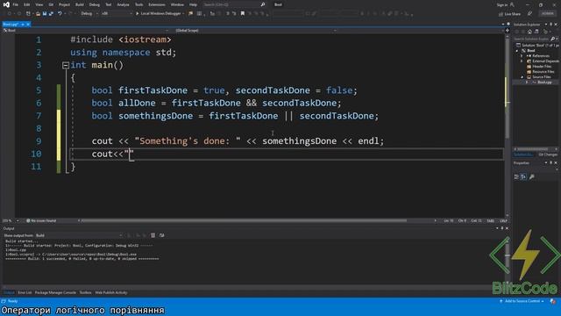The width and height of the screenshot is (561, 316).
Task: Click the Open File folder icon
Action: coord(38,14)
